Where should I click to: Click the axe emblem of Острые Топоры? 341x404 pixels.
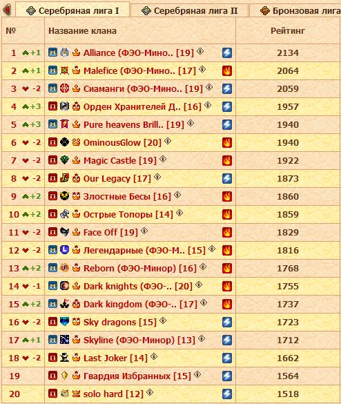point(64,214)
